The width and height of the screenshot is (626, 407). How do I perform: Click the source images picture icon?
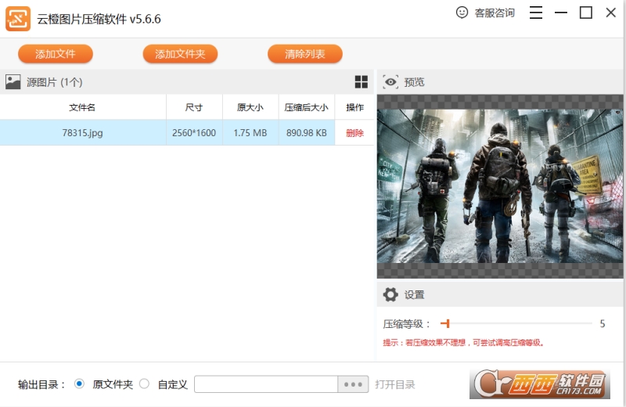pyautogui.click(x=13, y=82)
